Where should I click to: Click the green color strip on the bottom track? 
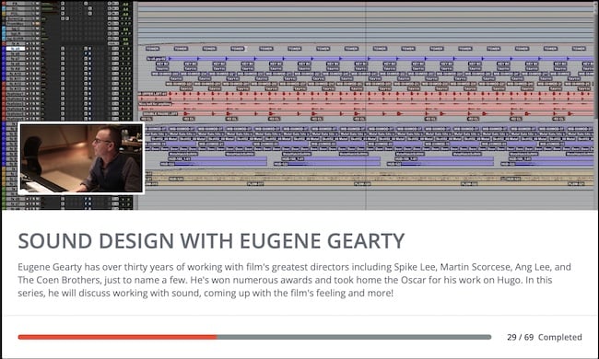point(4,207)
